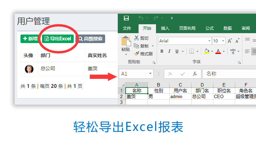
Task: Apply red font color A
Action: (218, 51)
